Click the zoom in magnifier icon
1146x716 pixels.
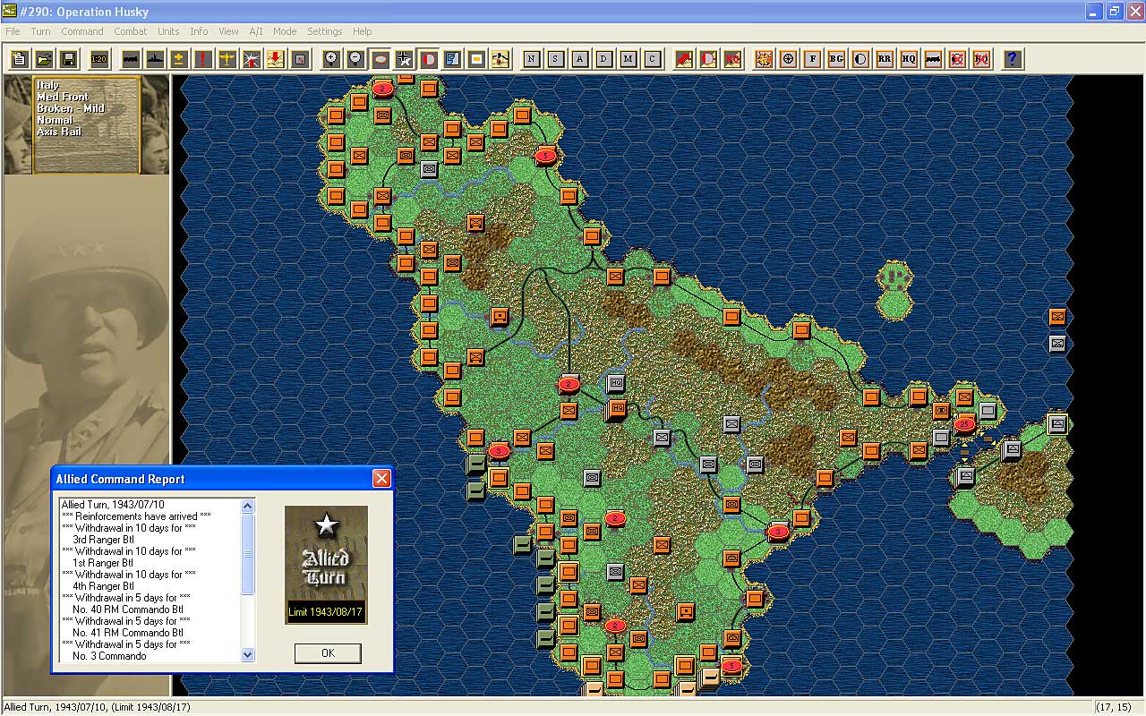click(331, 59)
